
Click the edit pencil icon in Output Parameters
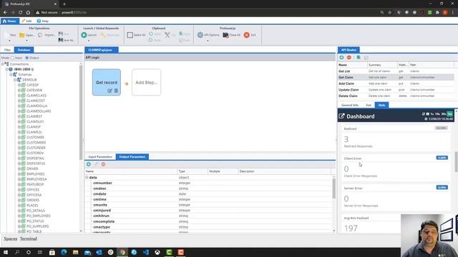(96, 164)
